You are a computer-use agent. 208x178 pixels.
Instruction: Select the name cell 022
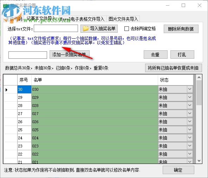(95, 154)
